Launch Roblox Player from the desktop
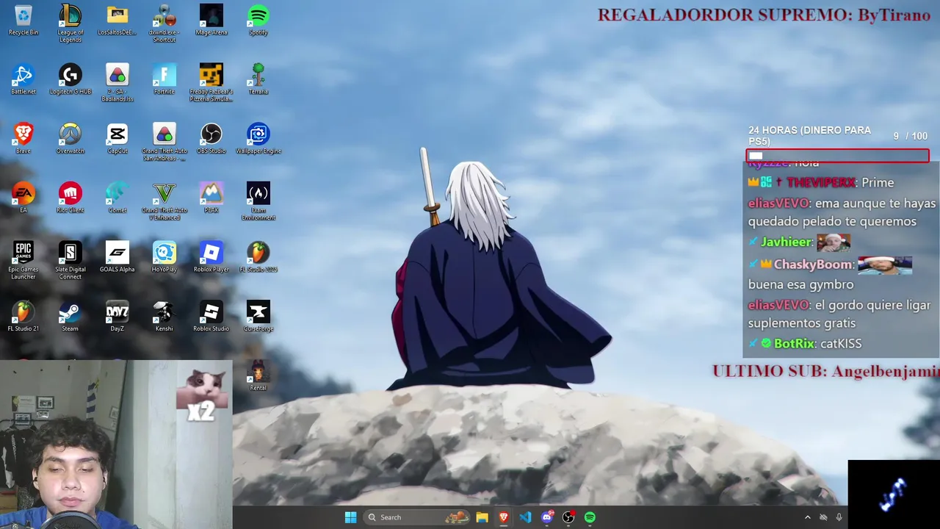 pos(211,257)
